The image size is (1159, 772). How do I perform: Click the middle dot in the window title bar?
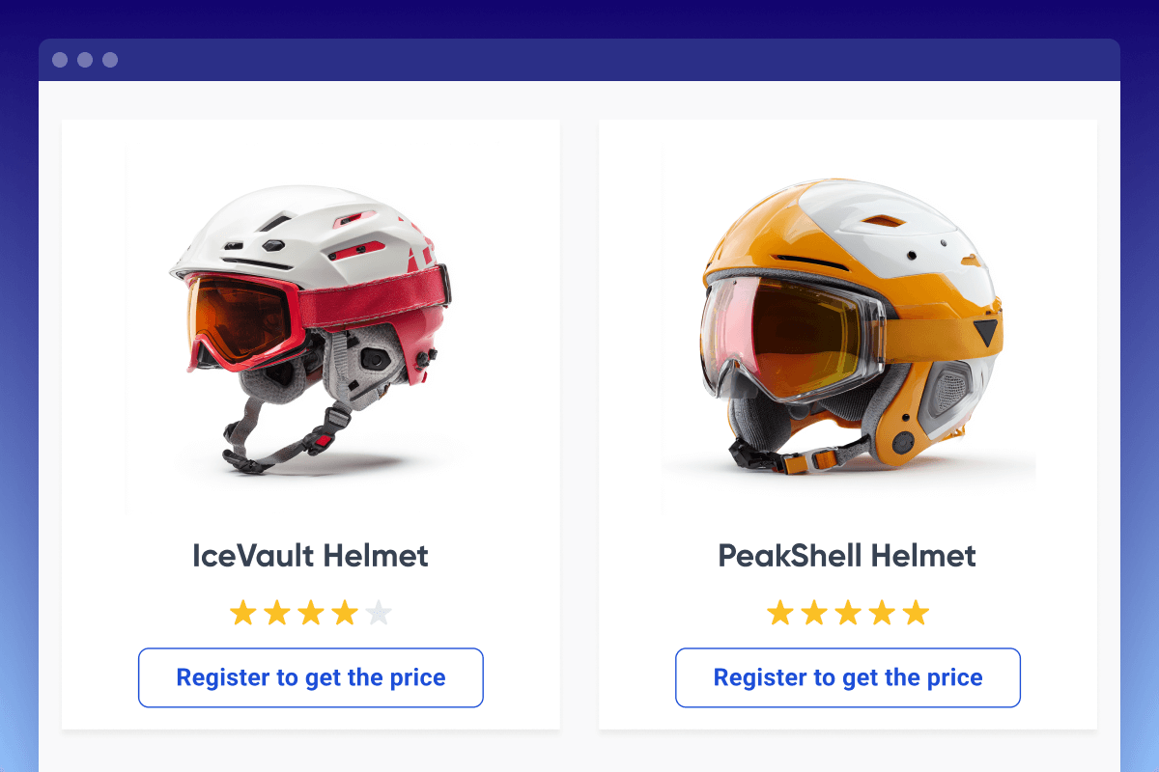(85, 60)
